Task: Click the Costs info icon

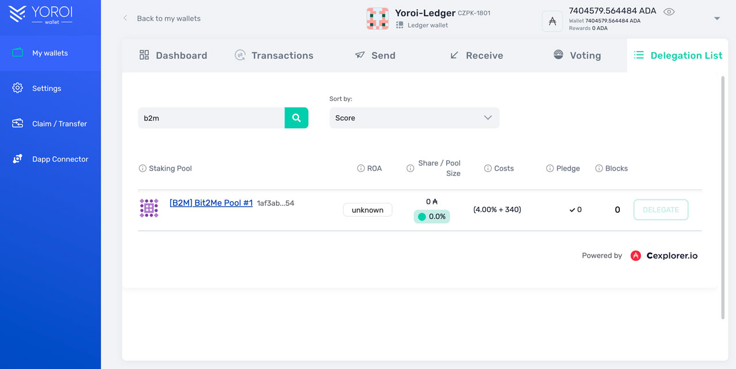Action: 488,168
